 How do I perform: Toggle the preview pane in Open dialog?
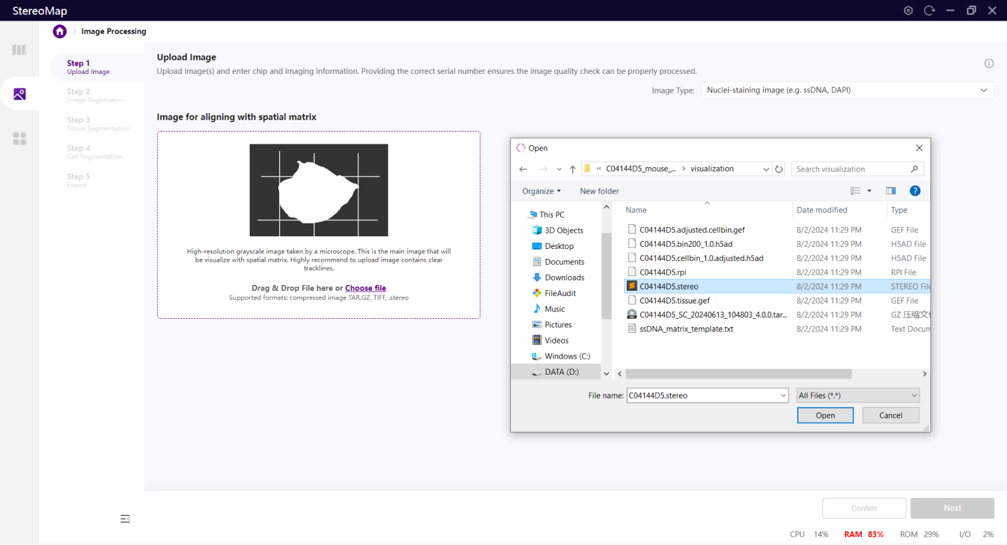coord(890,191)
